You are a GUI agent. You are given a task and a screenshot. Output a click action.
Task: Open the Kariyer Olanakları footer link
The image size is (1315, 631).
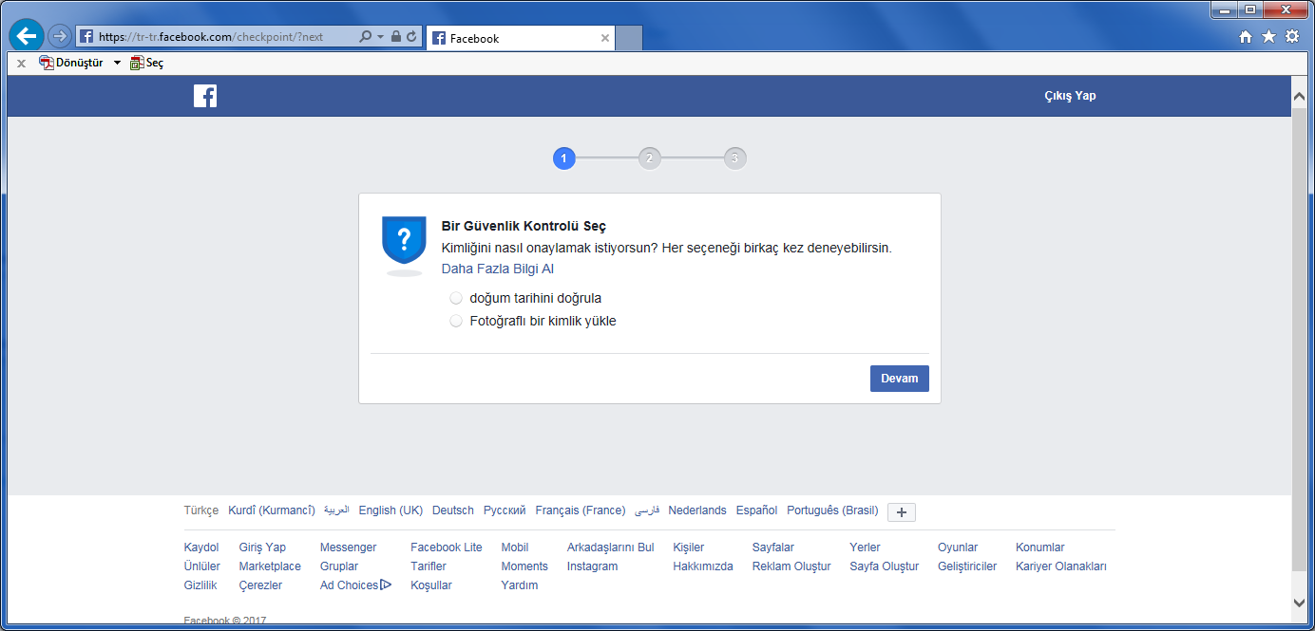[1061, 566]
